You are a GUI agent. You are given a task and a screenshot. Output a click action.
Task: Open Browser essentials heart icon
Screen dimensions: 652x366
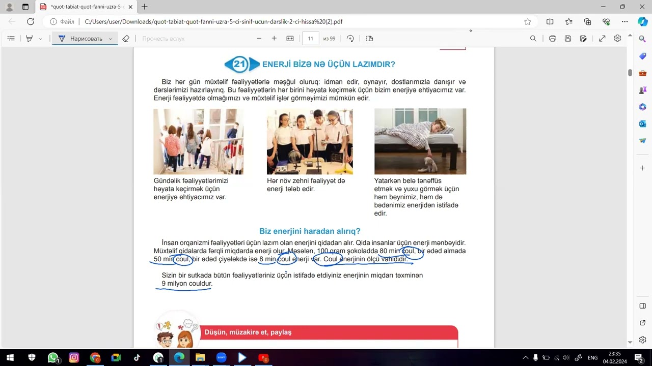coord(606,22)
